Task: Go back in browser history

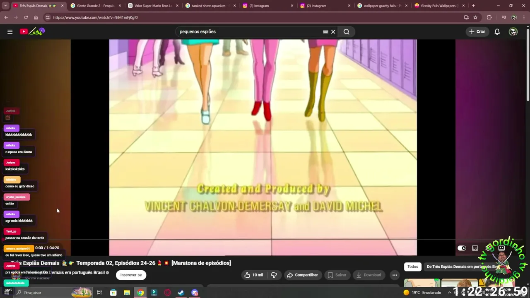Action: tap(6, 17)
